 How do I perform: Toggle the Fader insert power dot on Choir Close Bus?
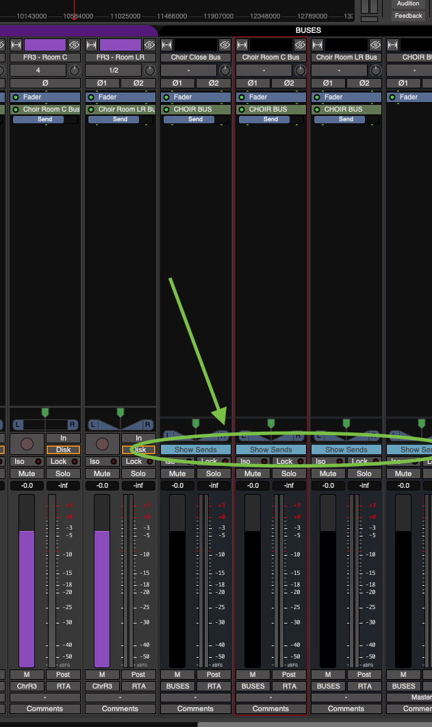click(166, 97)
